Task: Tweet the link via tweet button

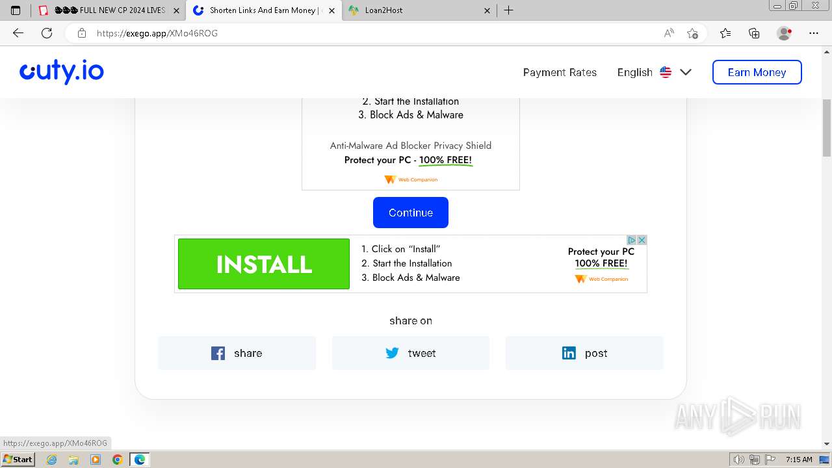Action: click(x=411, y=353)
